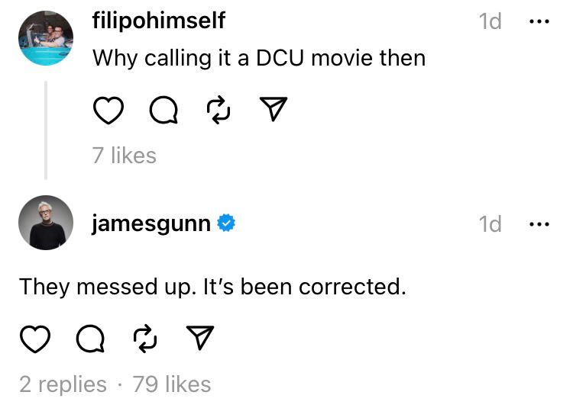The width and height of the screenshot is (573, 408).
Task: Share filipohimself's comment with paper plane
Action: point(274,112)
